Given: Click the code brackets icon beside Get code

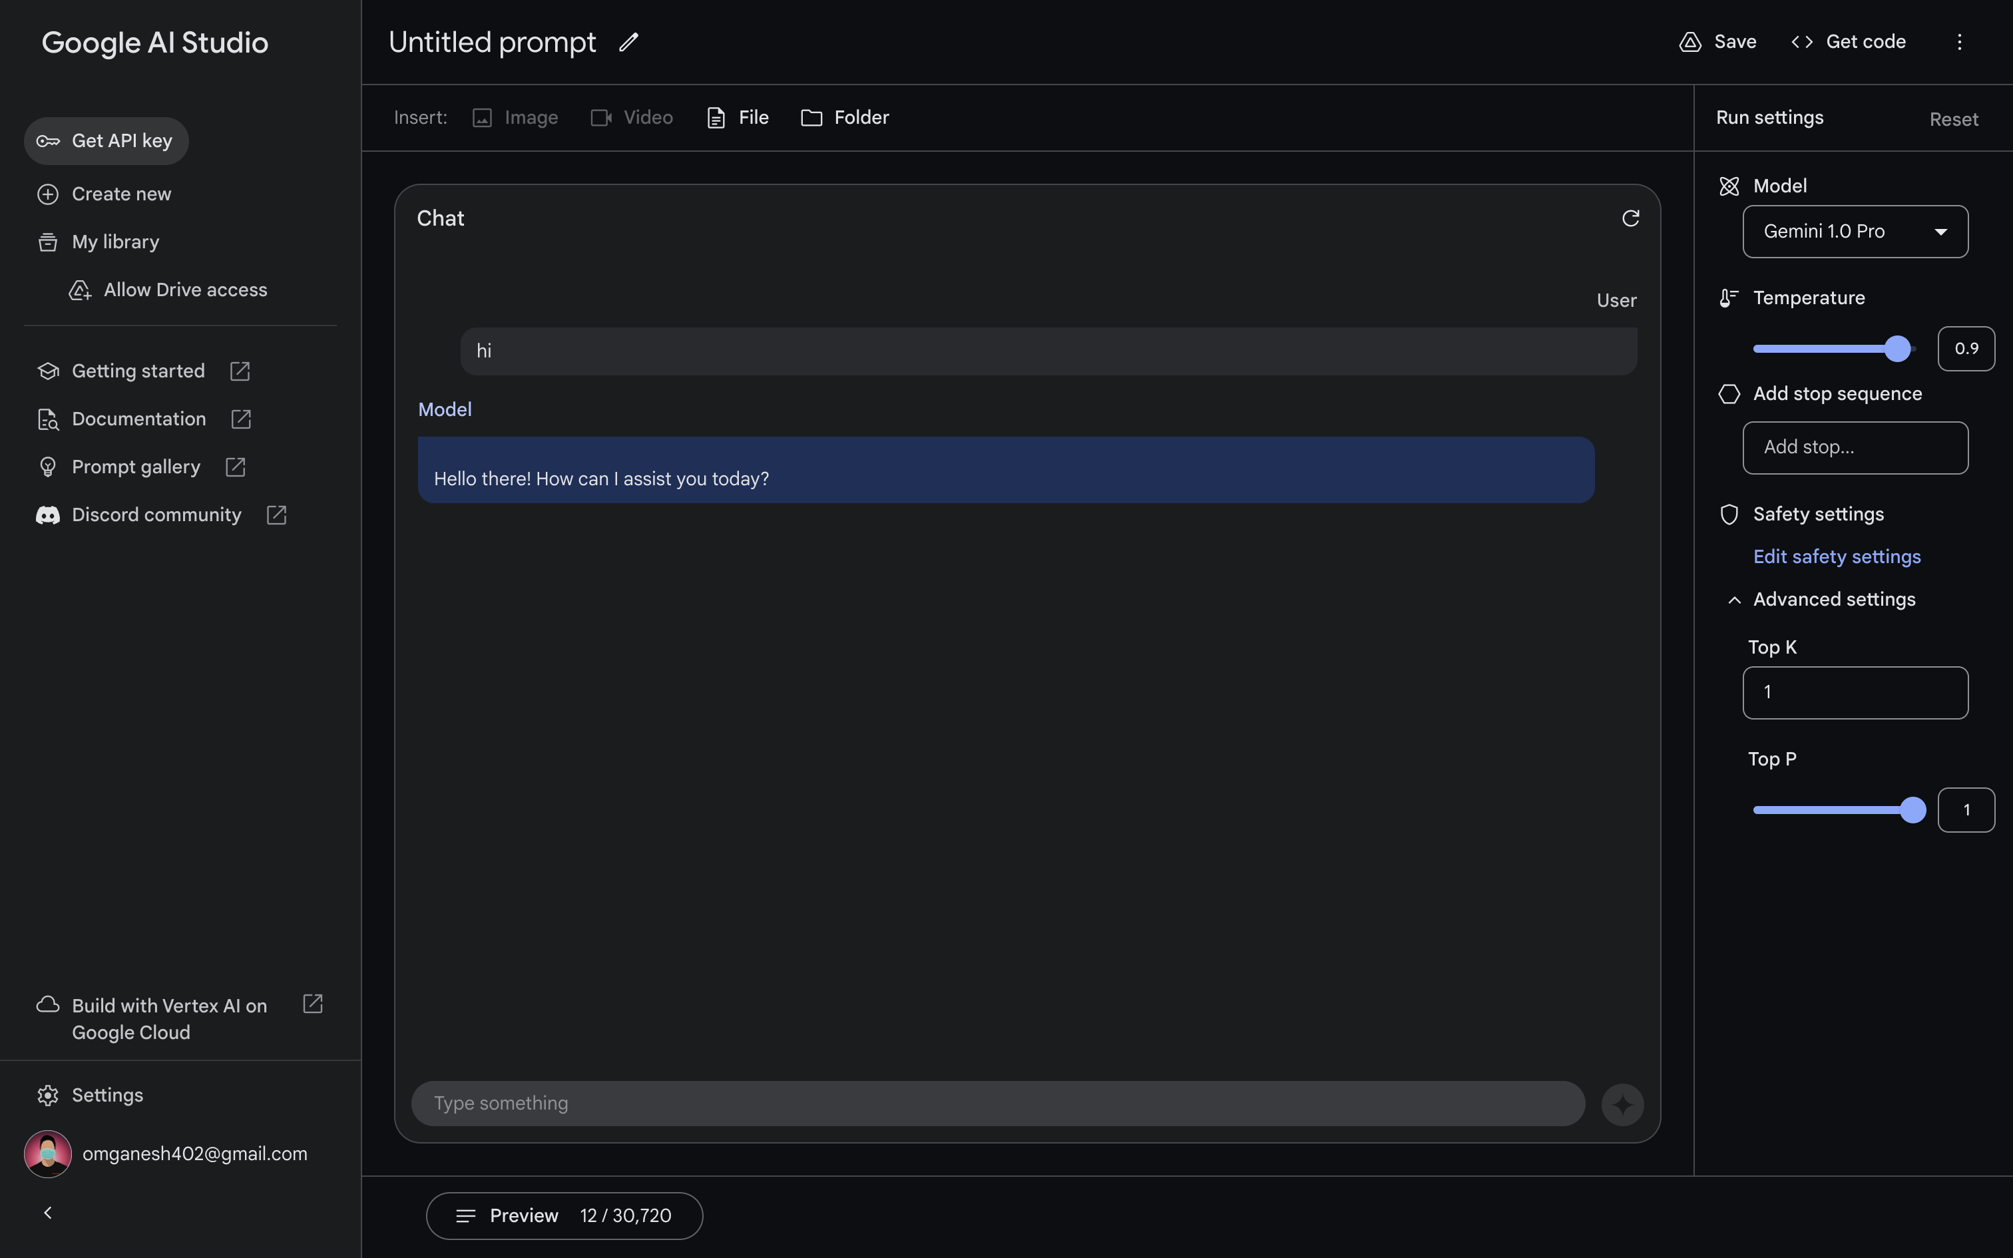Looking at the screenshot, I should tap(1802, 41).
